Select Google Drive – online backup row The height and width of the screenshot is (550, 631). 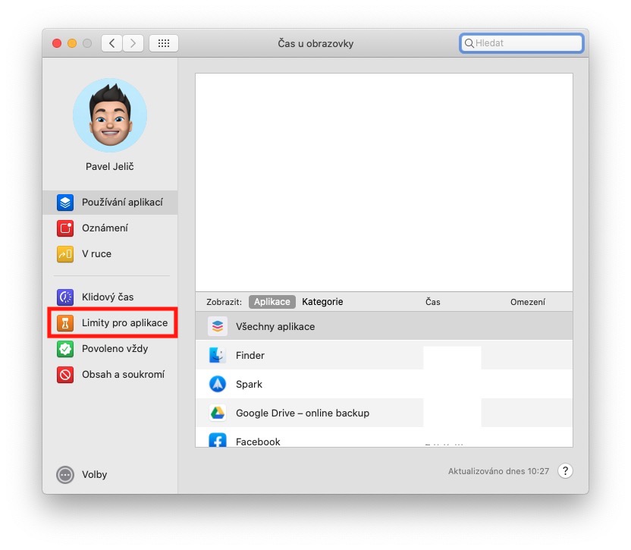tap(384, 413)
